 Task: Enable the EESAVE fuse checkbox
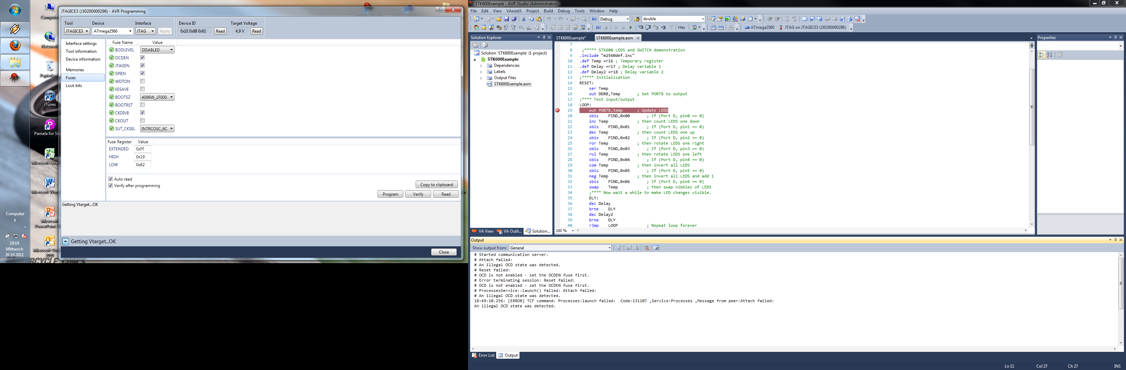point(143,89)
